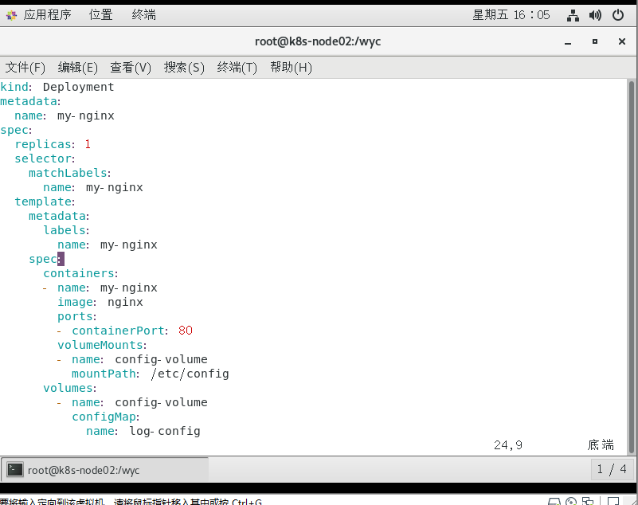Open the volume speaker icon
638x505 pixels.
tap(595, 15)
